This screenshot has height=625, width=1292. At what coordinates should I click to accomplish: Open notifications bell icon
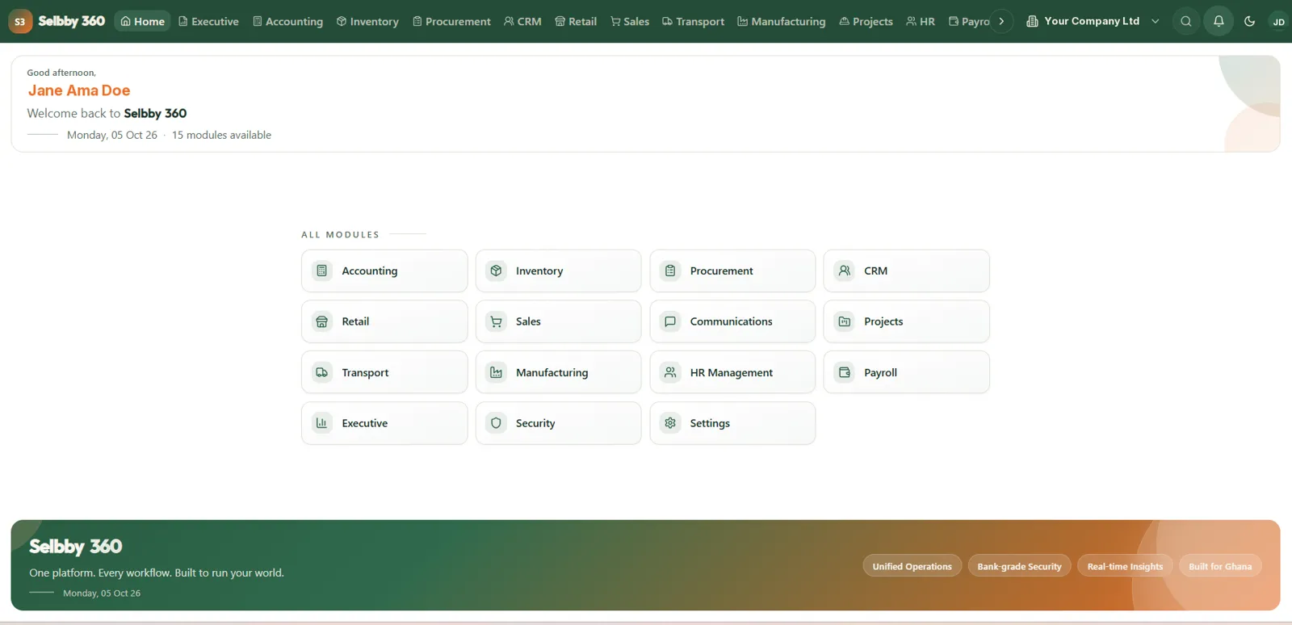[1219, 22]
